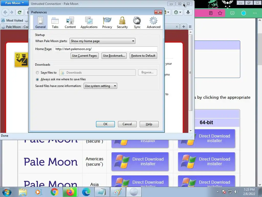The image size is (262, 197).
Task: Close the Preferences dialog with red X
Action: [158, 12]
